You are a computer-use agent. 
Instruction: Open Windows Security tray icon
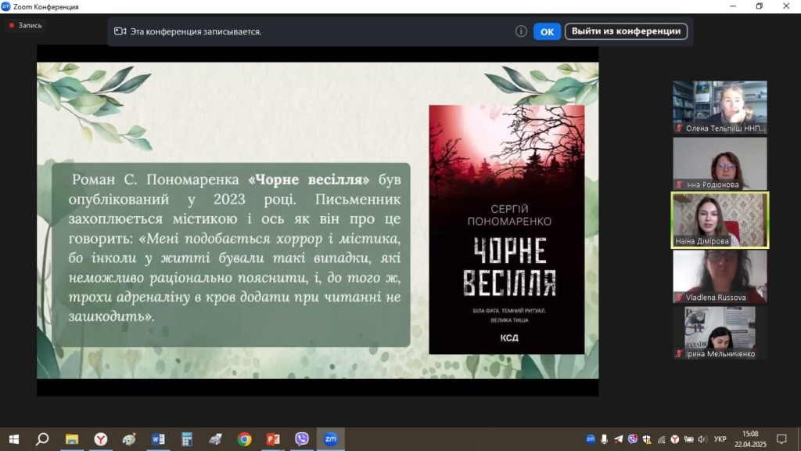click(647, 439)
